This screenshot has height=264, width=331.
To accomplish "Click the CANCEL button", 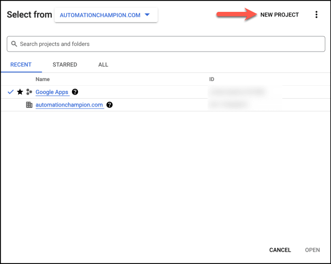I will coord(280,250).
